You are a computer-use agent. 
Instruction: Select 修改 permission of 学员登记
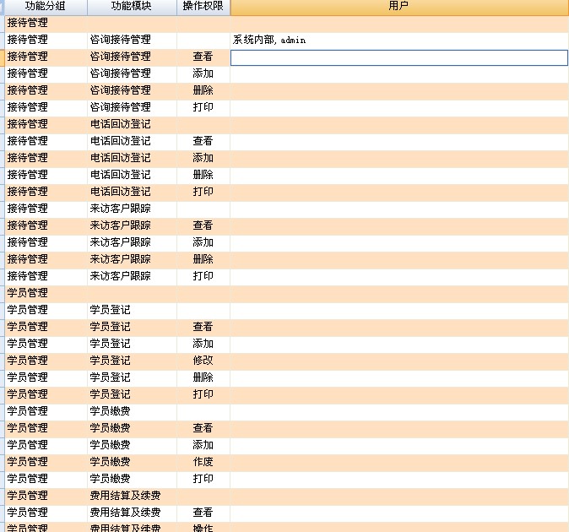(x=203, y=361)
